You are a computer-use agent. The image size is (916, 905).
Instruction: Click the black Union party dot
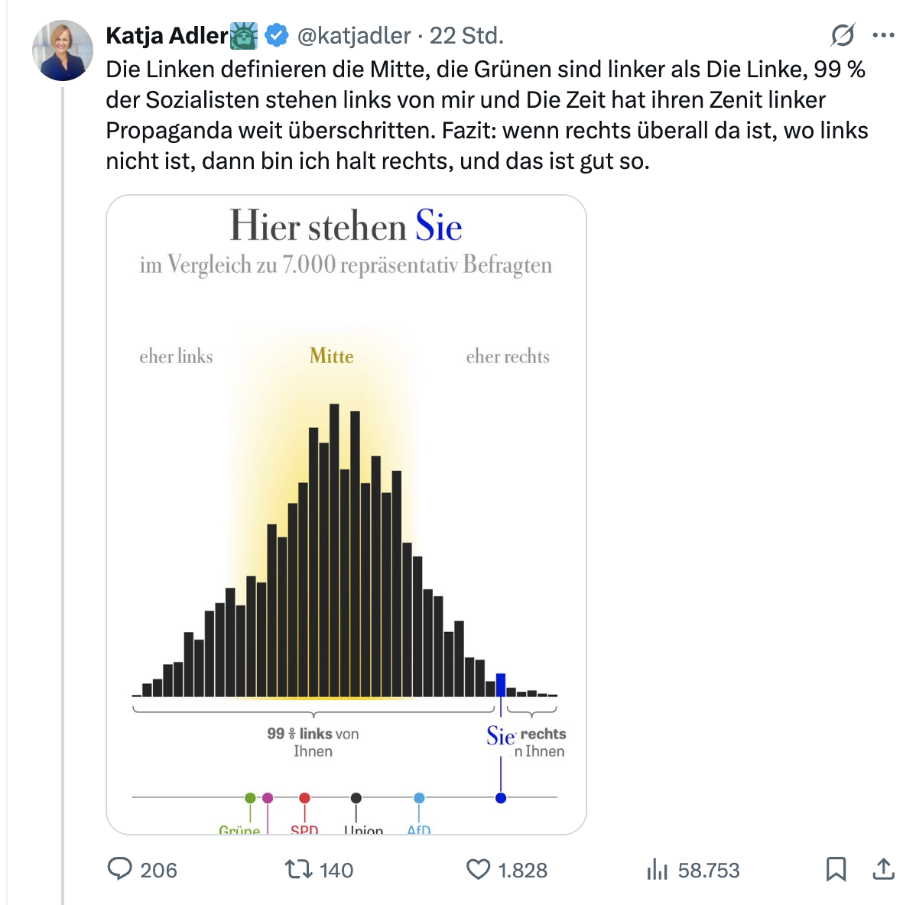pyautogui.click(x=356, y=798)
